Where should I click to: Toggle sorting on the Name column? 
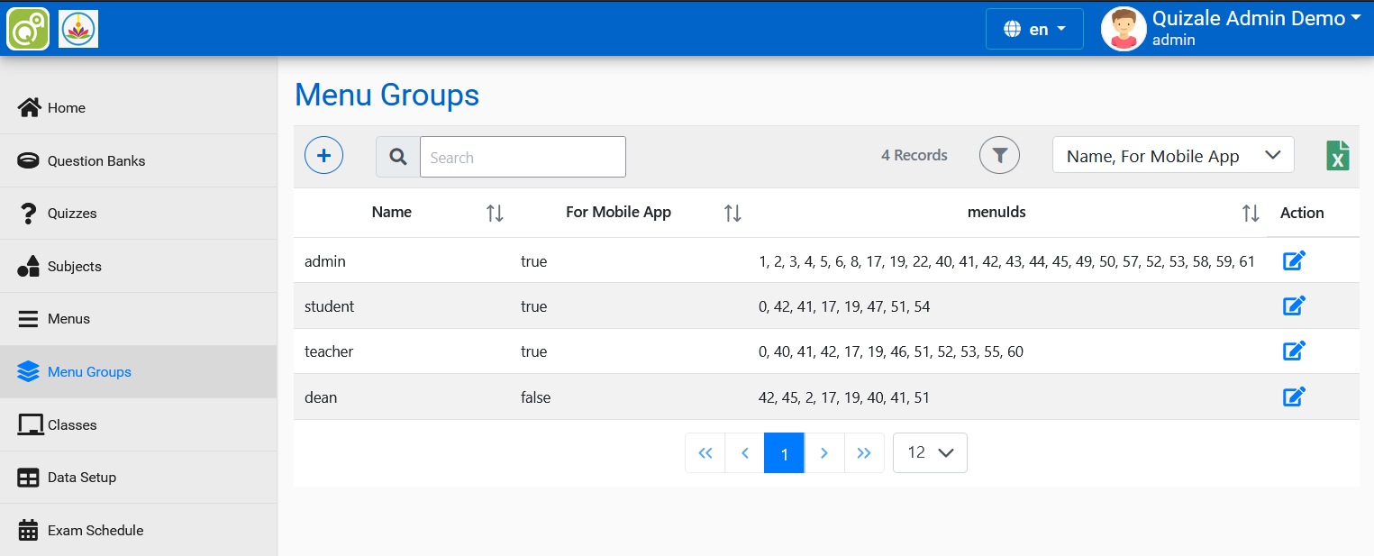pyautogui.click(x=495, y=213)
